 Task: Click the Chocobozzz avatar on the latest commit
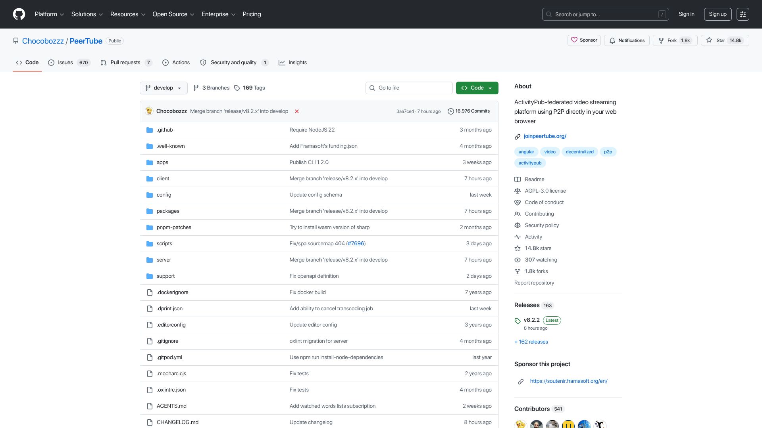point(149,111)
